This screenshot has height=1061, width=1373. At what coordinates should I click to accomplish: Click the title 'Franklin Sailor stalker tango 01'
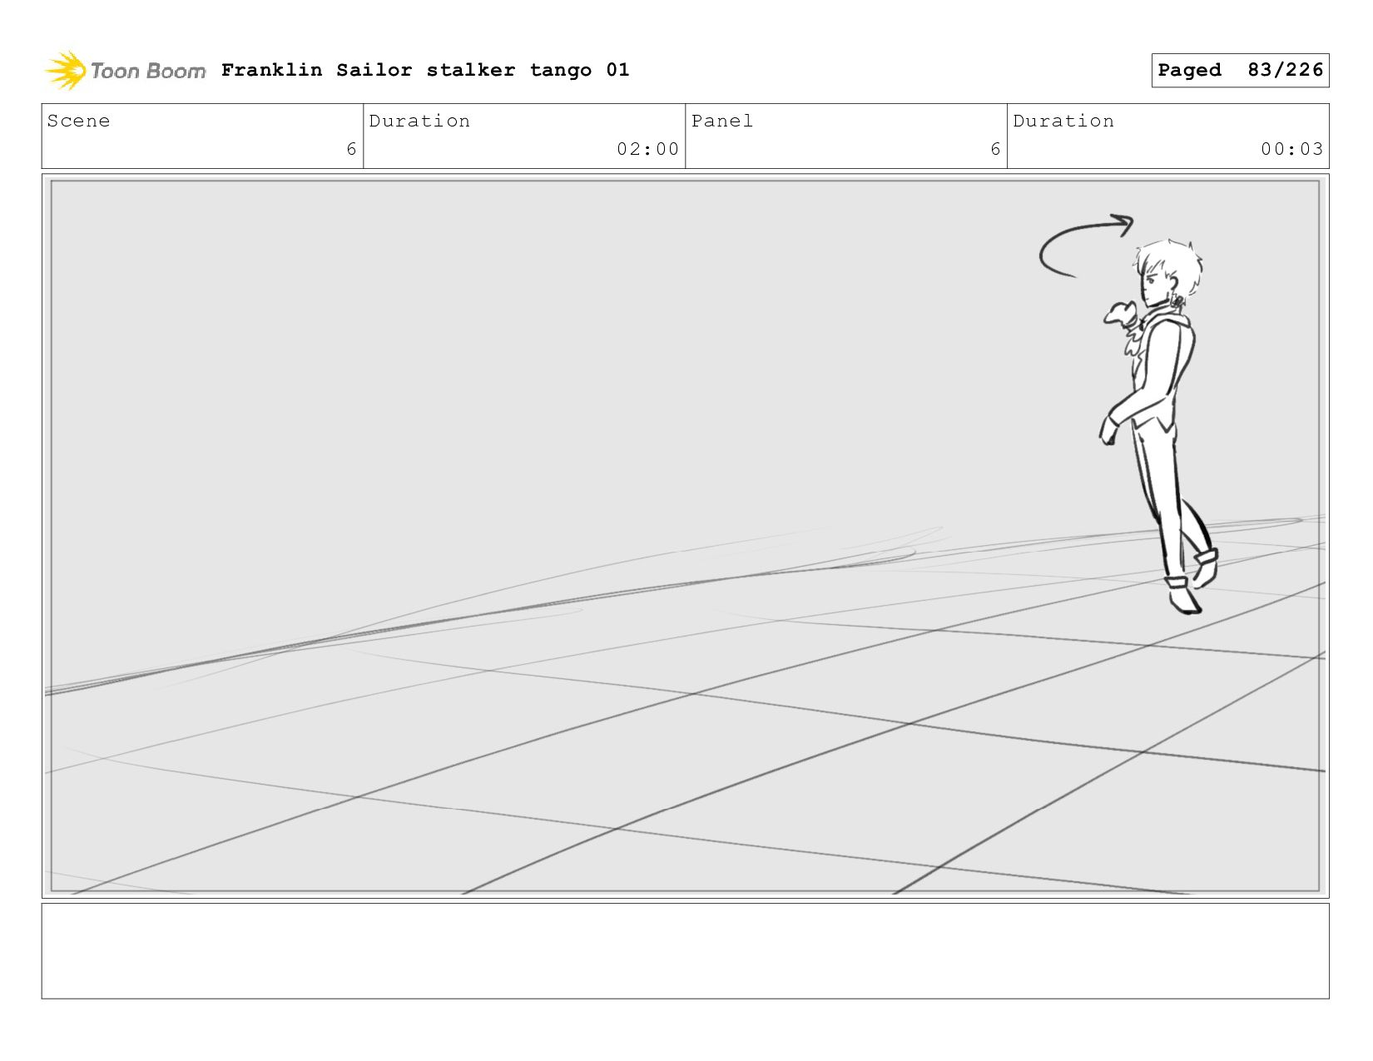[x=425, y=70]
